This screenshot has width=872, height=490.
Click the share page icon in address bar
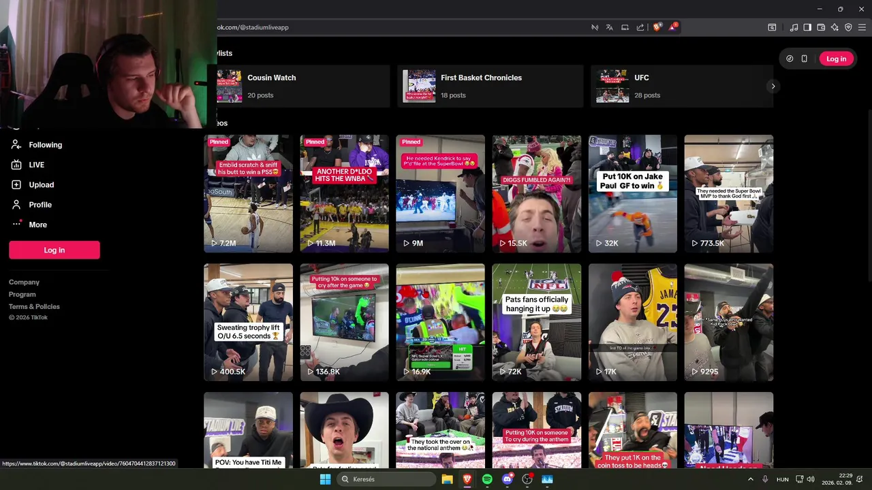(640, 27)
